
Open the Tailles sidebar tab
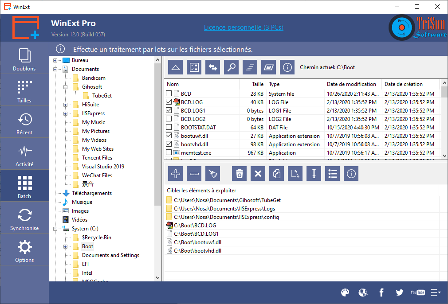pos(24,90)
